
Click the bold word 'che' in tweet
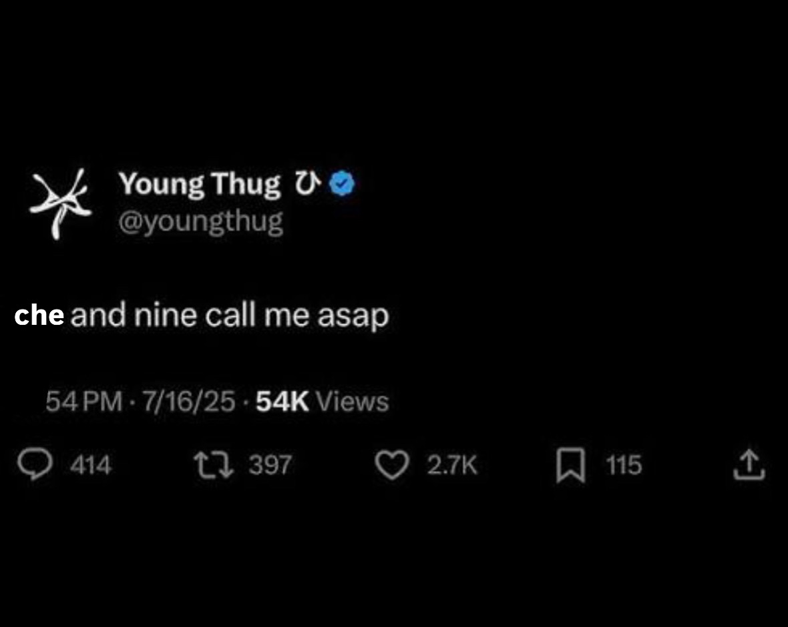coord(39,316)
